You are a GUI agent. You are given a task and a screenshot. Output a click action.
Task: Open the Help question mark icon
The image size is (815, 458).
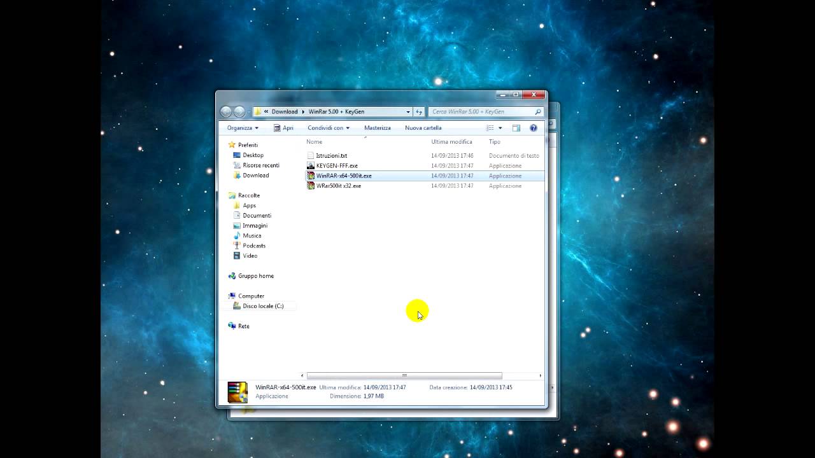[x=534, y=128]
